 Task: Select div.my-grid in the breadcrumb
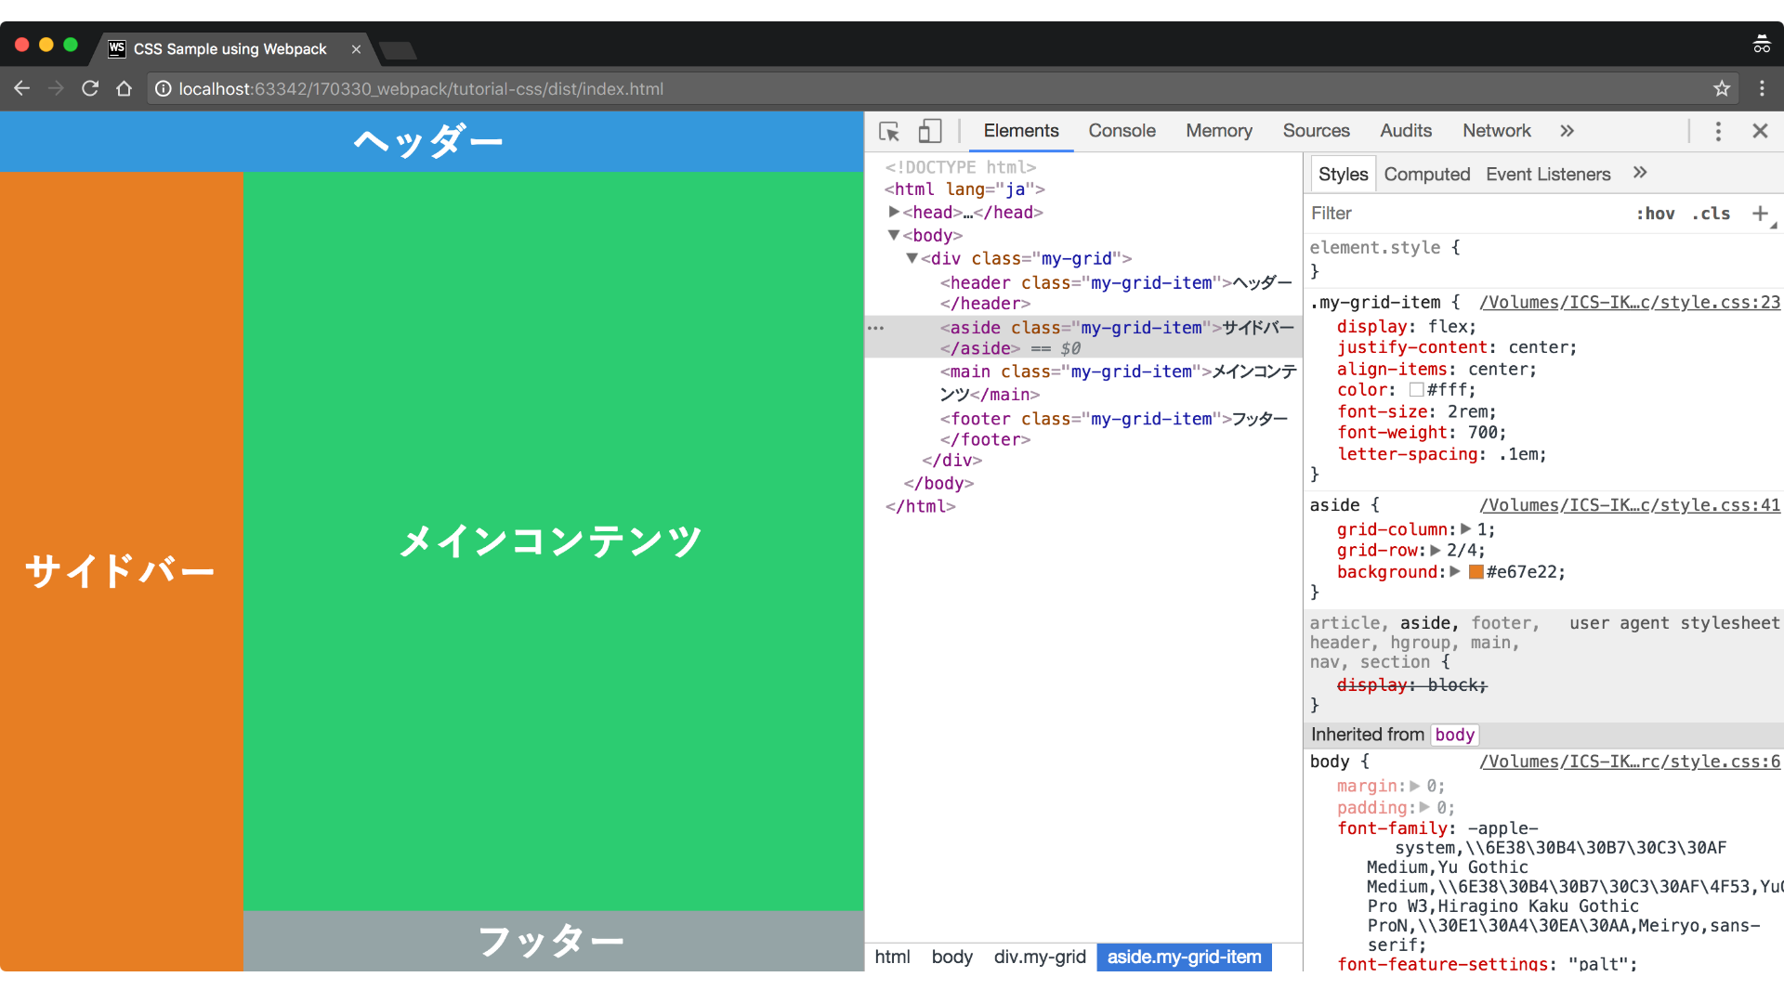[x=1039, y=957]
